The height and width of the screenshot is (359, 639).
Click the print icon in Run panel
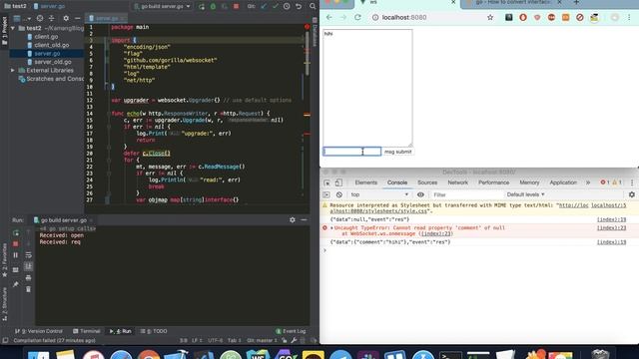pos(28,278)
